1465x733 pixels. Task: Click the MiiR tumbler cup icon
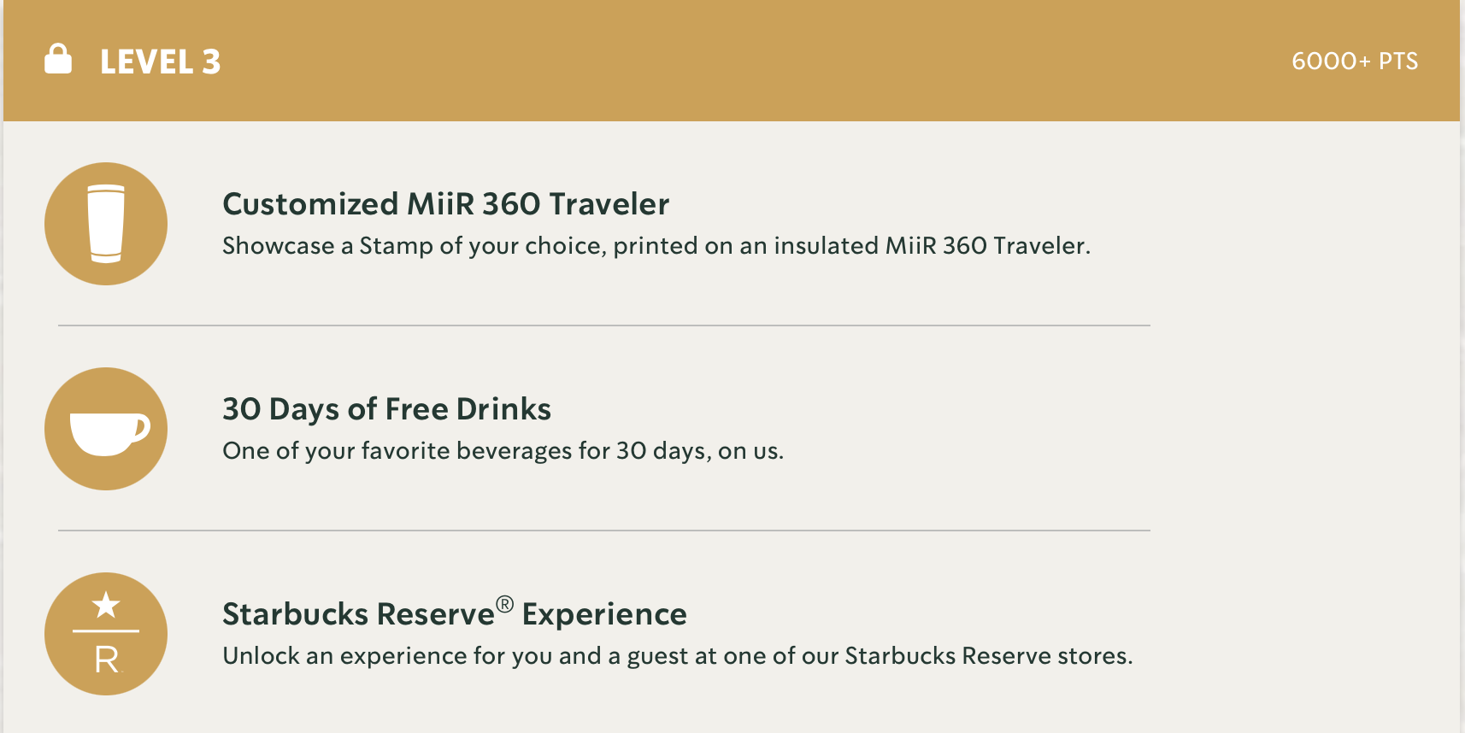(x=106, y=224)
